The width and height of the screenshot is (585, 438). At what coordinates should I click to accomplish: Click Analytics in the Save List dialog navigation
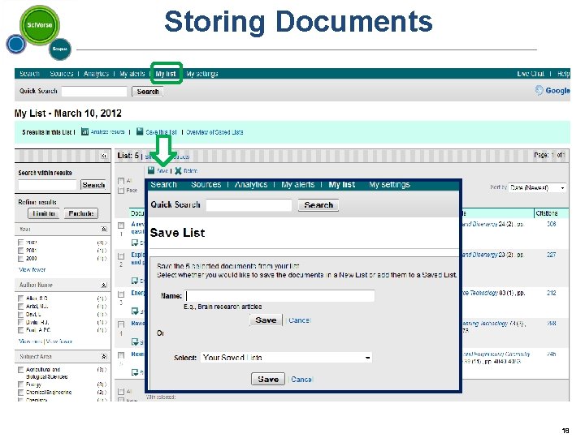click(x=251, y=184)
